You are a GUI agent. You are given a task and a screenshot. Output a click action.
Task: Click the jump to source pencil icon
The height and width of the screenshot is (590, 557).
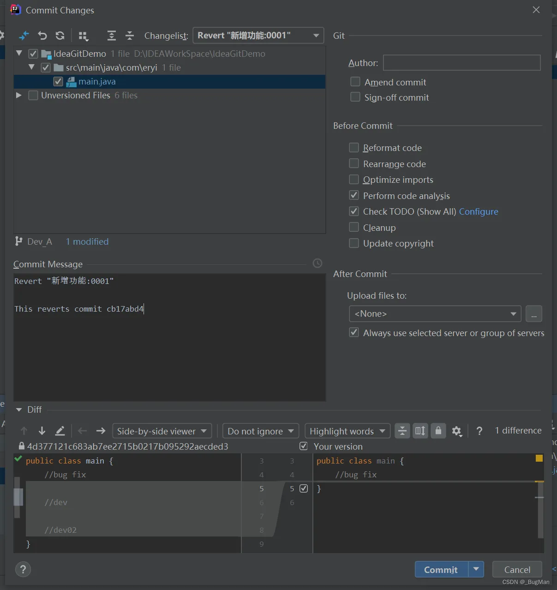coord(60,431)
